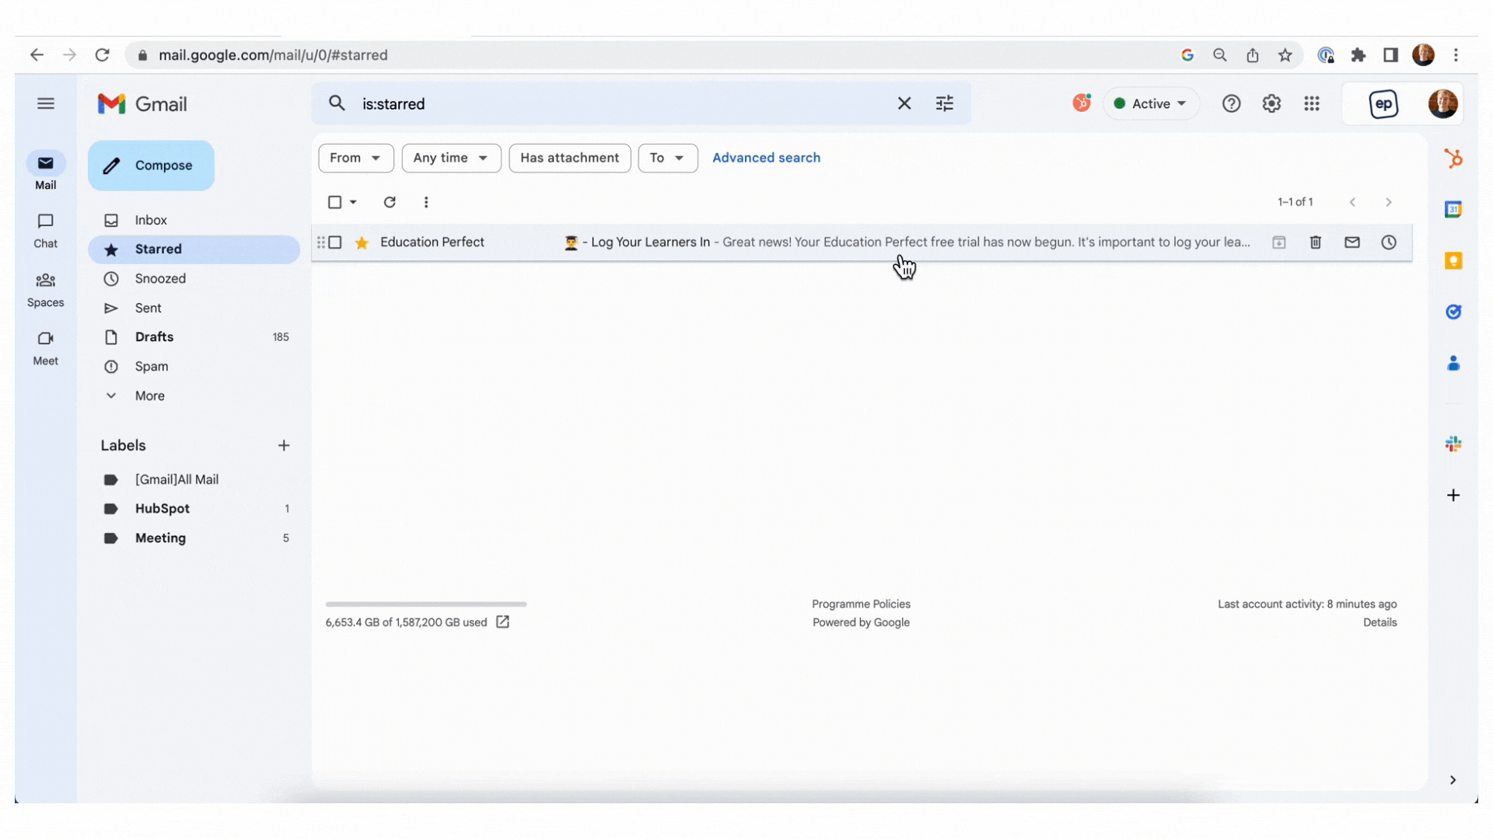1493x839 pixels.
Task: Click the browser address bar
Action: point(653,55)
